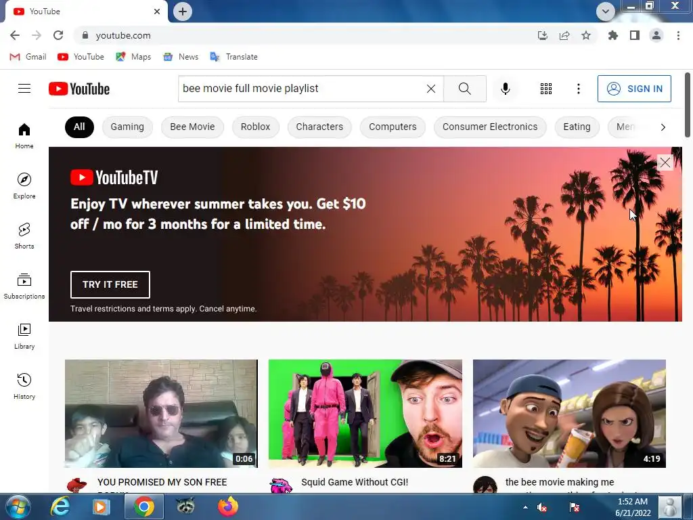
Task: Open the YouTube apps grid icon
Action: [546, 89]
